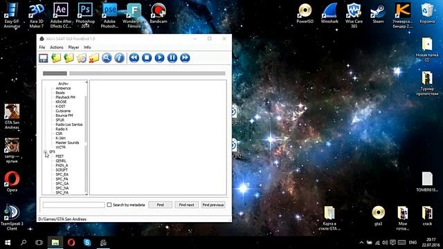Open Xara 3D Maker 7 shortcut
The height and width of the screenshot is (249, 443).
coord(37,15)
